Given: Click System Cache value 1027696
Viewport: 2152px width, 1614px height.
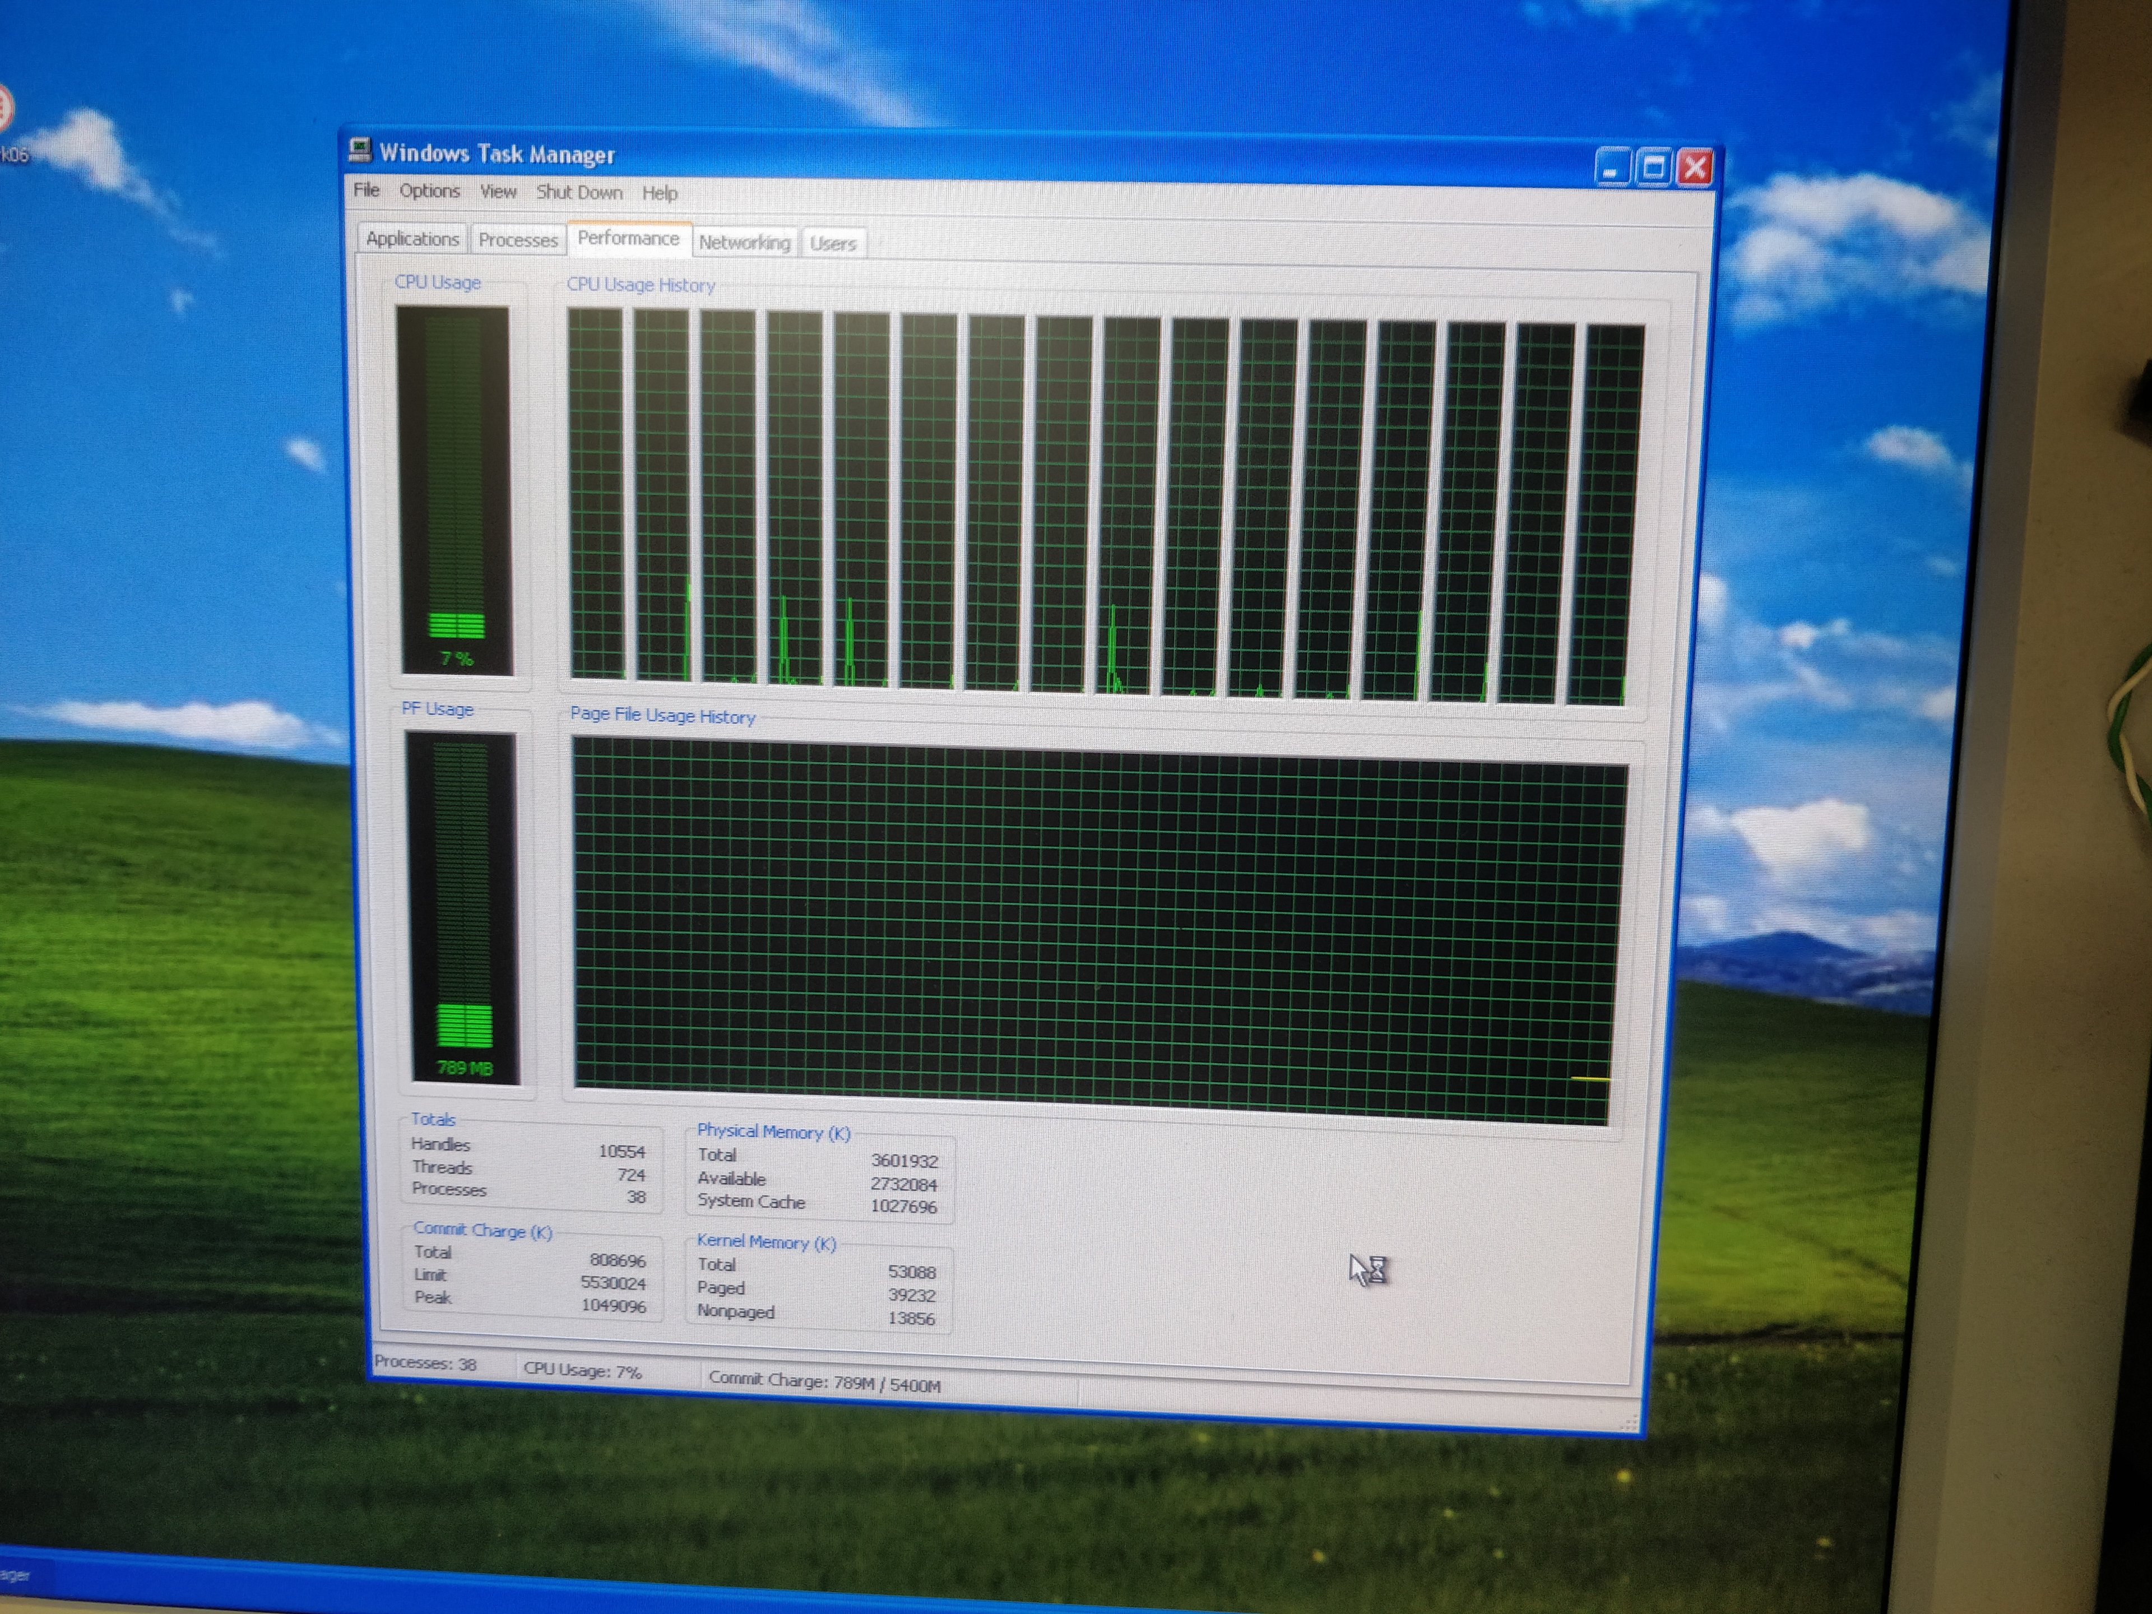Looking at the screenshot, I should click(x=904, y=1207).
